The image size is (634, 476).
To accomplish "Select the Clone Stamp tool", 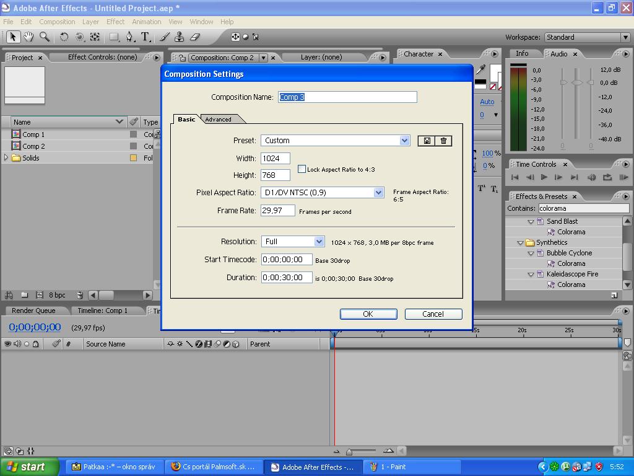I will [x=180, y=37].
